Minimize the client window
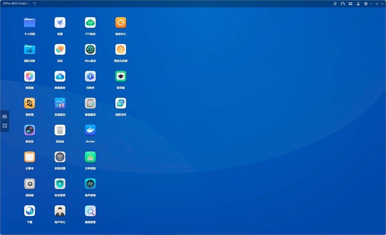The width and height of the screenshot is (386, 235). click(372, 4)
